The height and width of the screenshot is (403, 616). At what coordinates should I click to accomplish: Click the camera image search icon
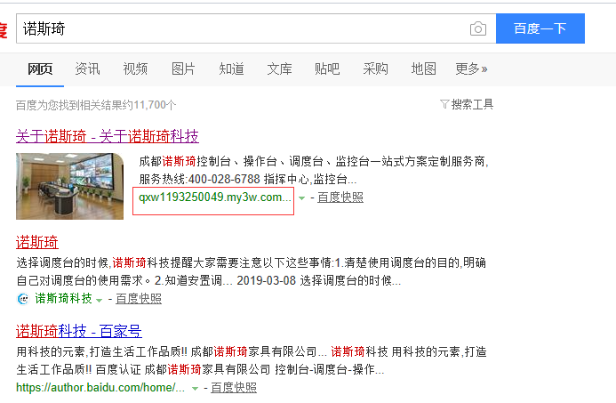pos(478,28)
